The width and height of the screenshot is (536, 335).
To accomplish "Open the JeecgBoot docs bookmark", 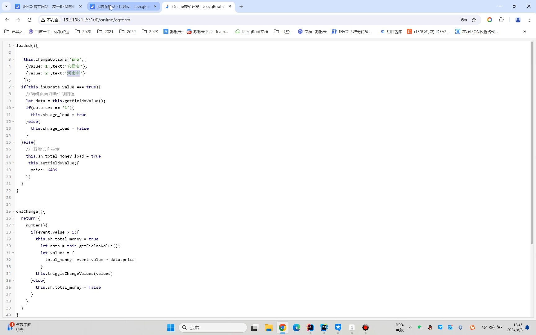I will [x=252, y=31].
